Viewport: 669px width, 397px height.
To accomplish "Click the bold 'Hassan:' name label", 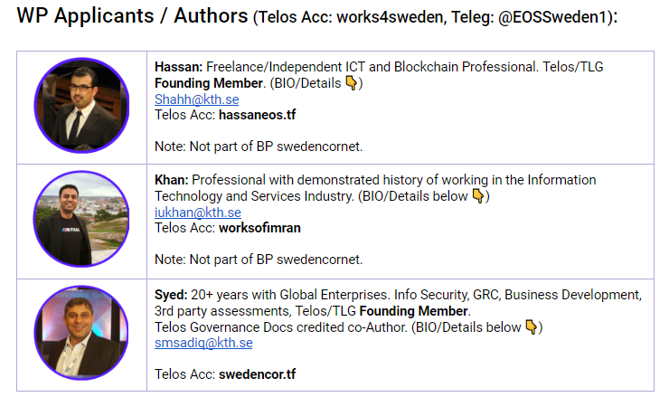I will 178,67.
